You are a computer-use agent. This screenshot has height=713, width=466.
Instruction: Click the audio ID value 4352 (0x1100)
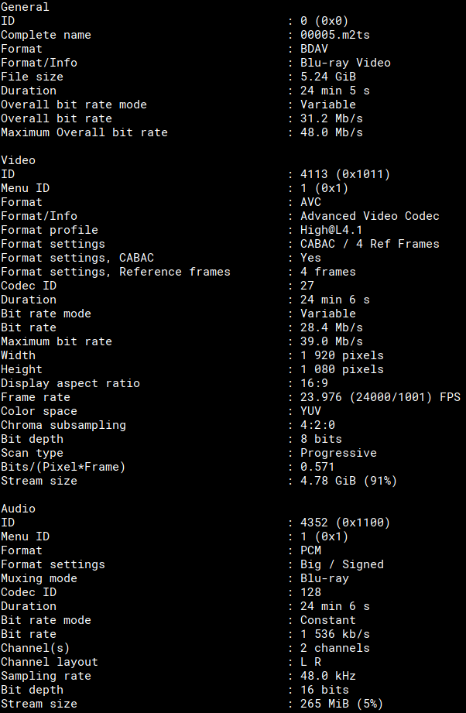(345, 523)
